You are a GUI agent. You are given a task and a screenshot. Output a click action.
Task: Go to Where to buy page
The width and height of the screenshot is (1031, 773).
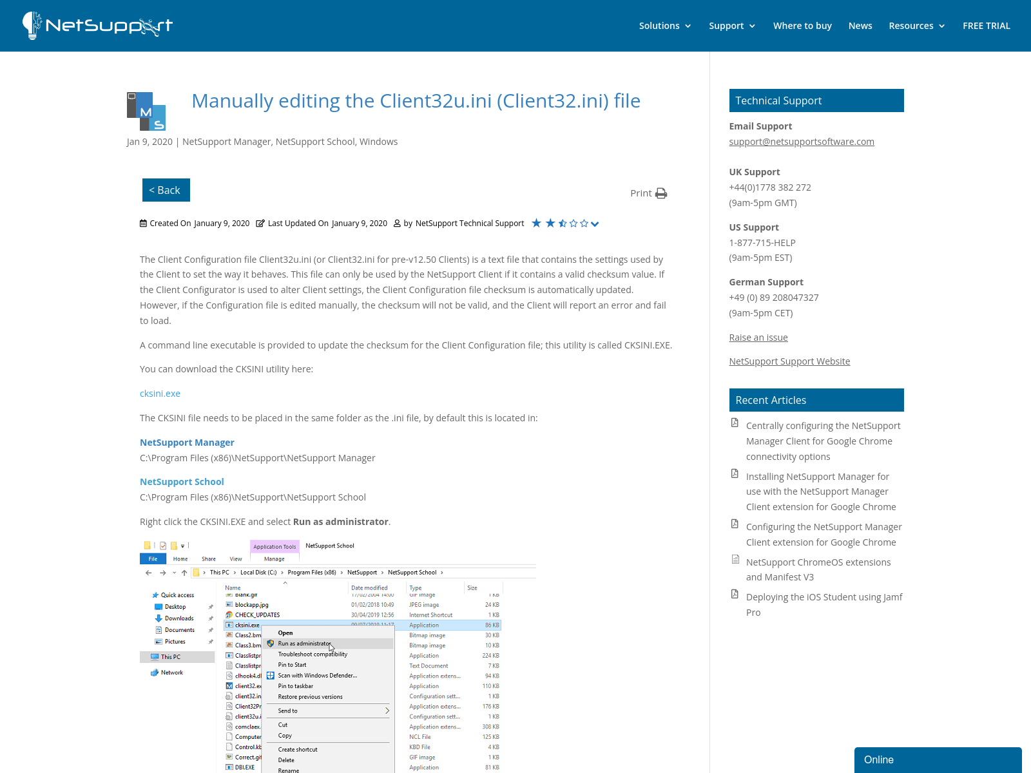pyautogui.click(x=802, y=26)
